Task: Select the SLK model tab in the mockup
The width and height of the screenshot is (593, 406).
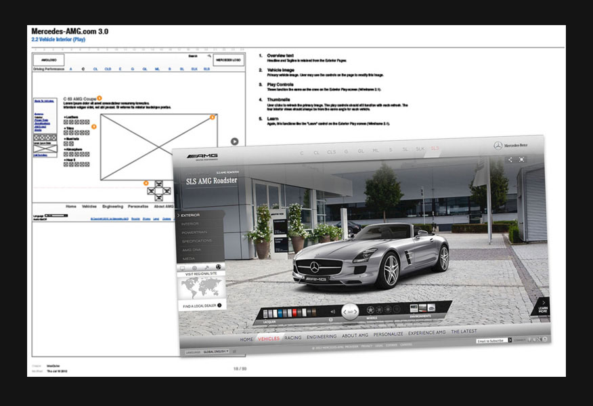Action: (420, 149)
